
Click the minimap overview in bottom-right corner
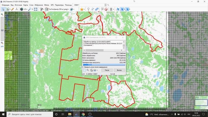(201, 102)
